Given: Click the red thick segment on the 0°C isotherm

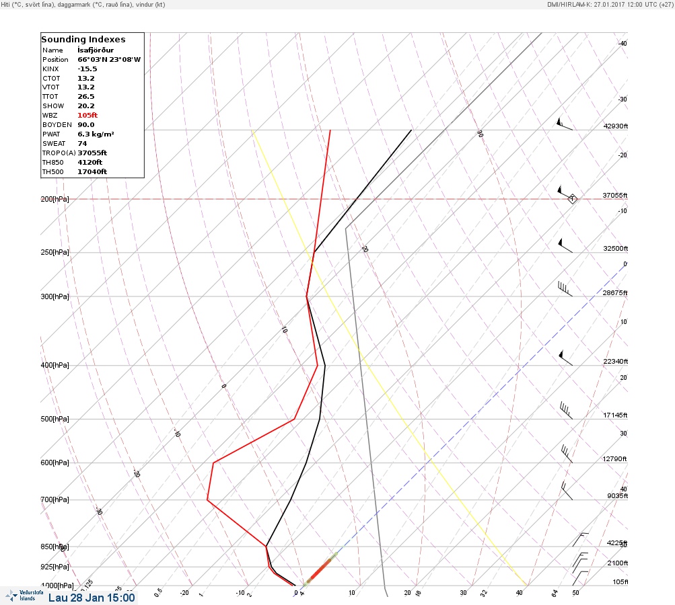Looking at the screenshot, I should pos(320,570).
